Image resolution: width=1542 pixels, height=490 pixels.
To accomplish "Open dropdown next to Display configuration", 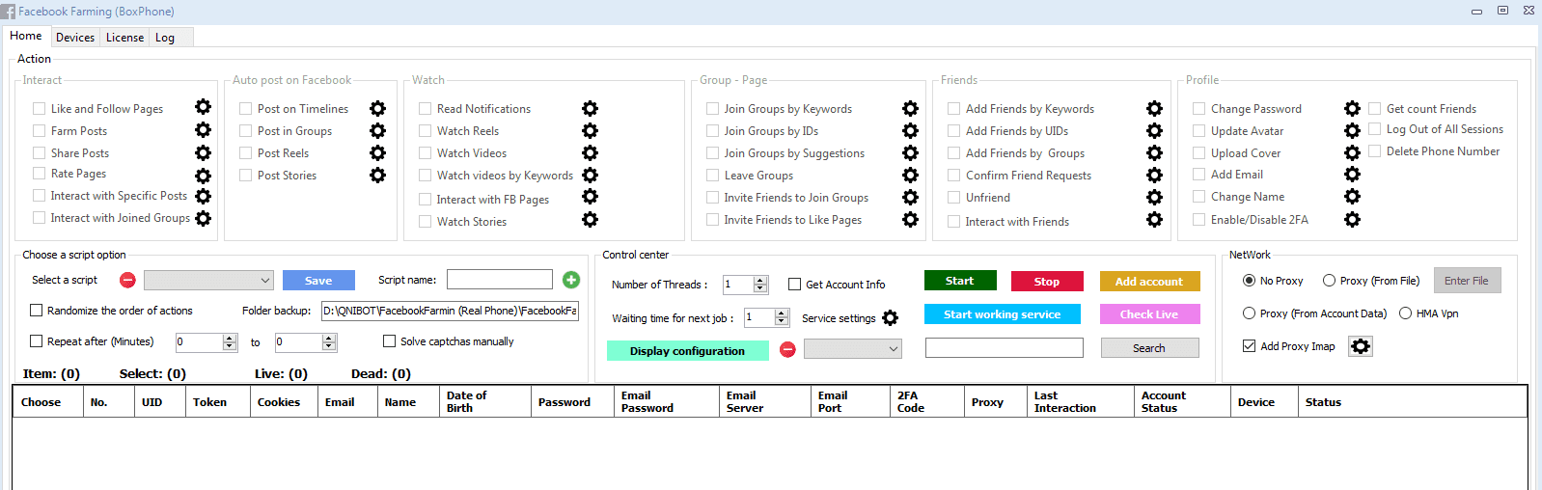I will point(894,349).
